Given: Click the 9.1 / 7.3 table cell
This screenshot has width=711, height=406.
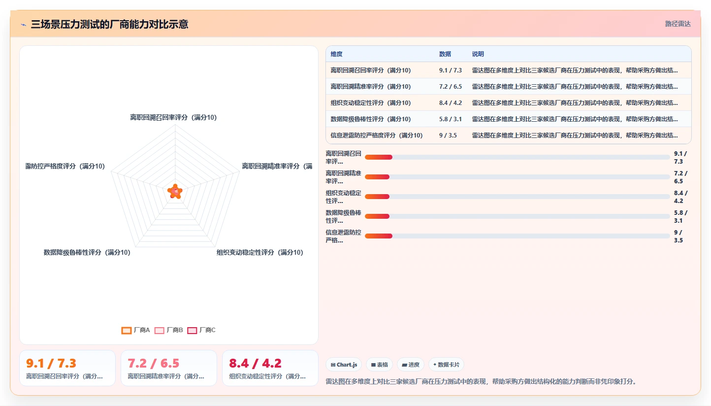Looking at the screenshot, I should click(x=451, y=70).
